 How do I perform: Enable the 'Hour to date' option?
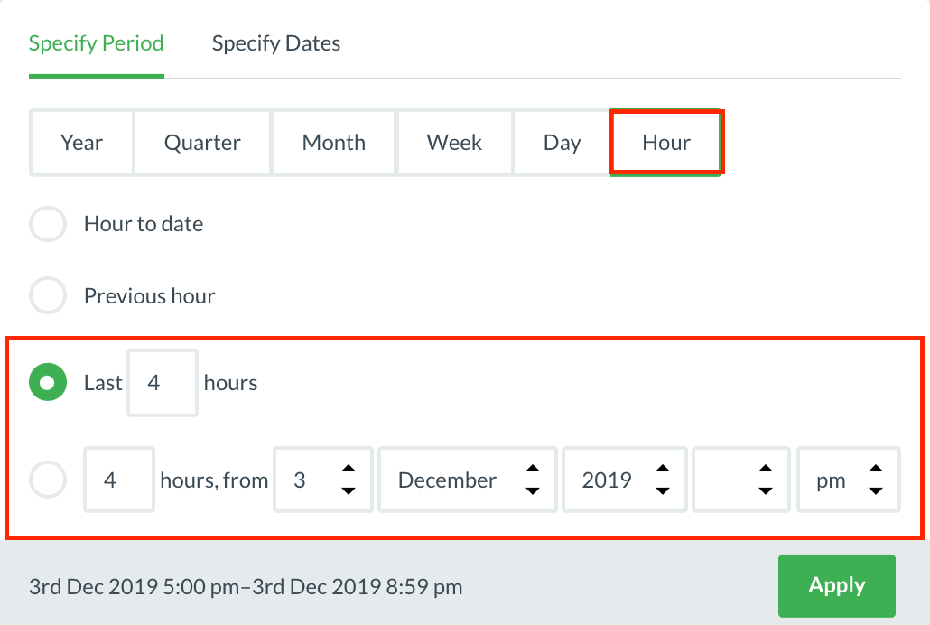click(x=47, y=223)
